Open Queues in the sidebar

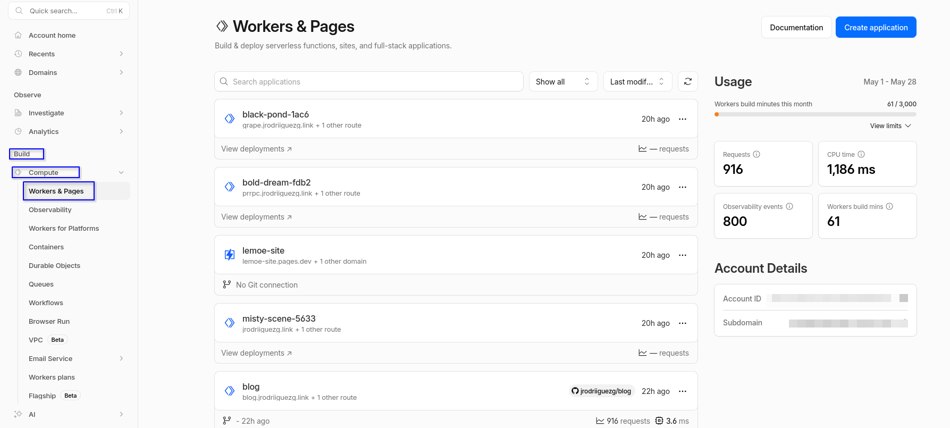[41, 284]
